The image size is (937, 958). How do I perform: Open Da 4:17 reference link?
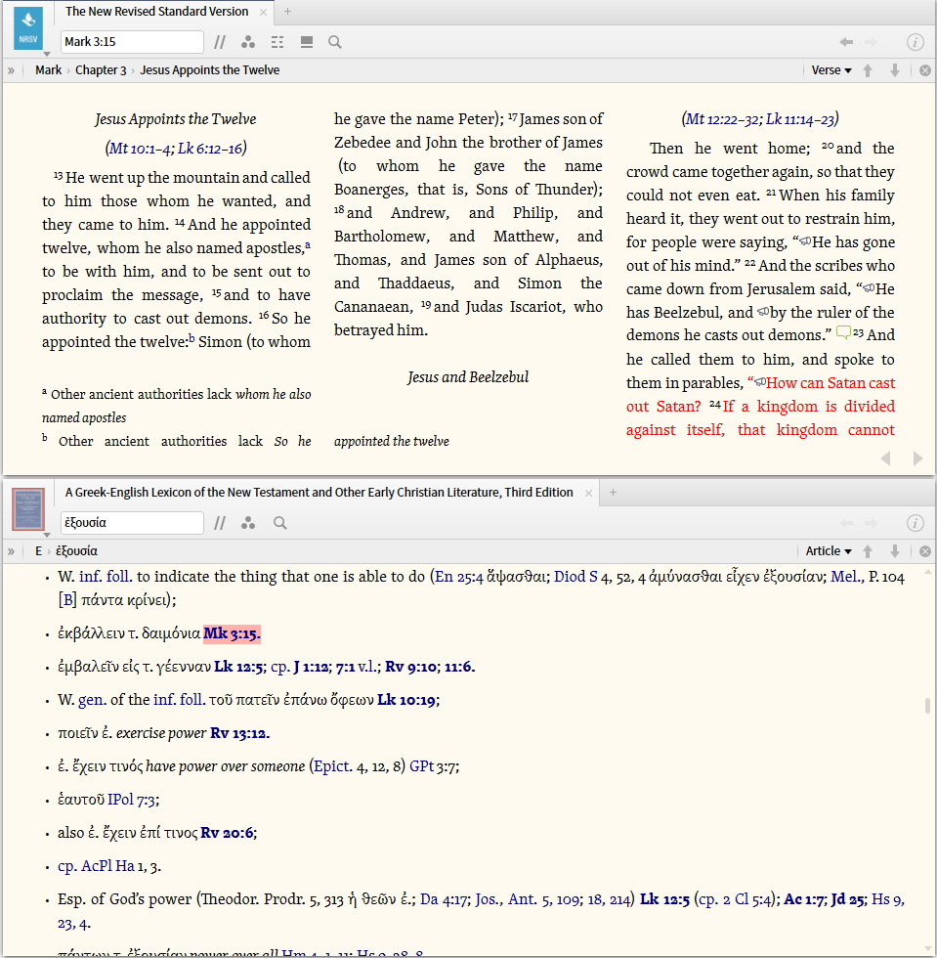point(445,899)
